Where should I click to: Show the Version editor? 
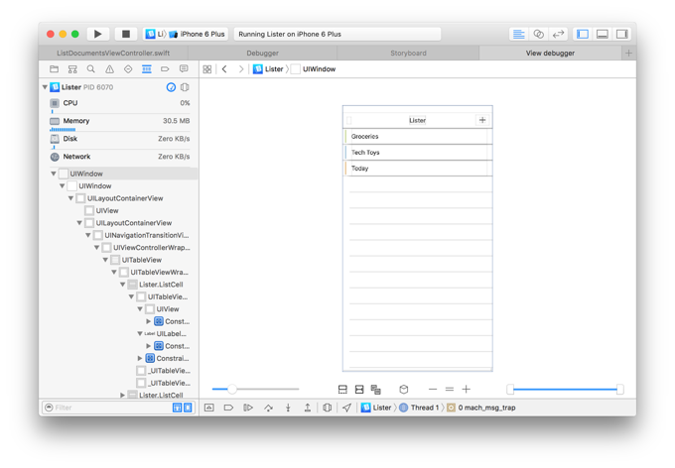coord(558,34)
